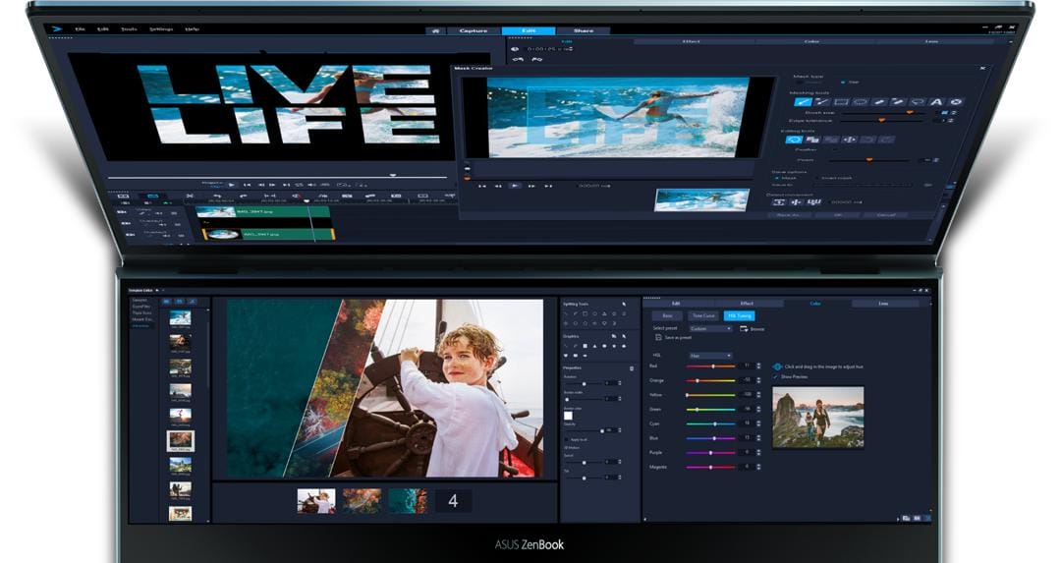
Task: Click the Tone Curve button
Action: (703, 315)
